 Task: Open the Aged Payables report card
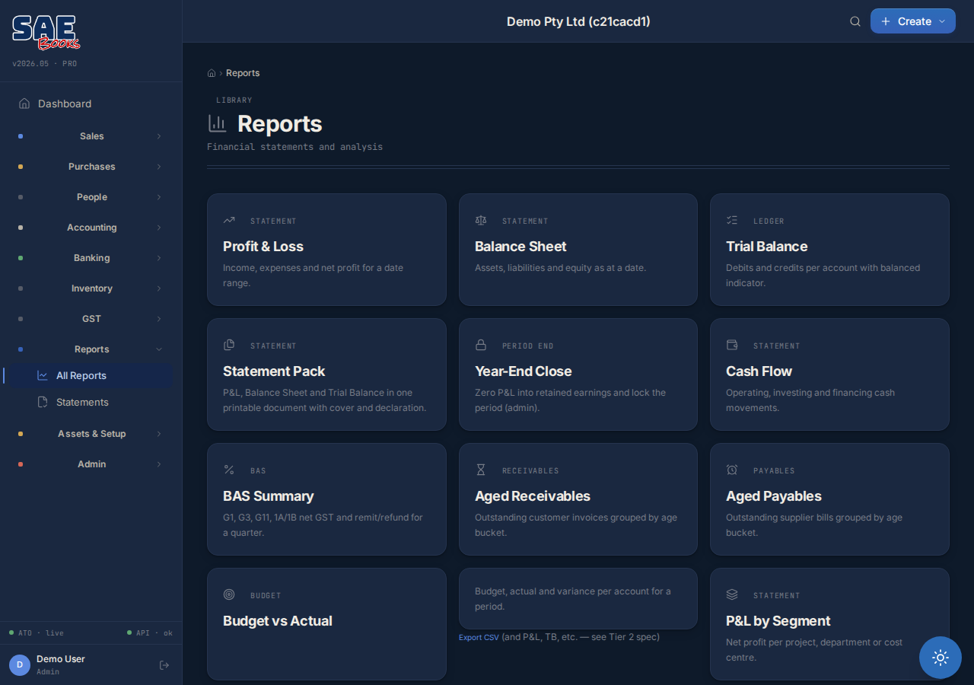829,499
